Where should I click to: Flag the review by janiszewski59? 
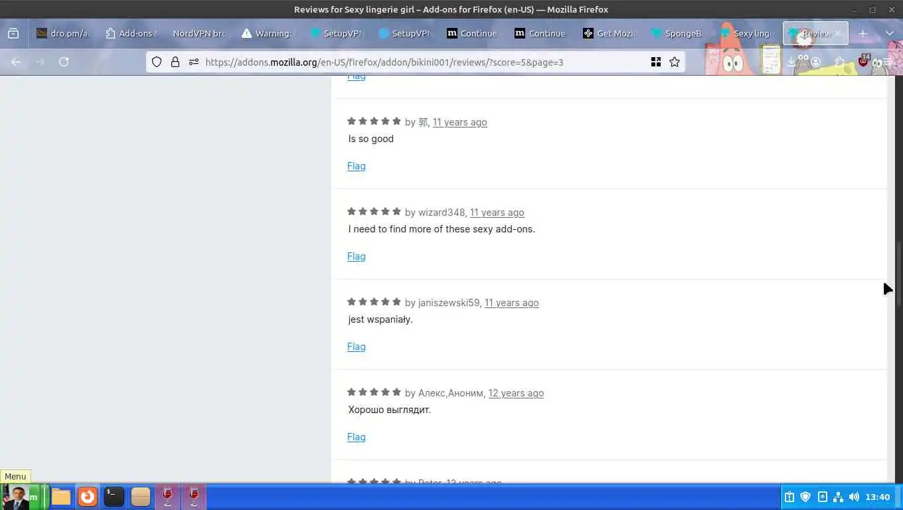pyautogui.click(x=357, y=347)
